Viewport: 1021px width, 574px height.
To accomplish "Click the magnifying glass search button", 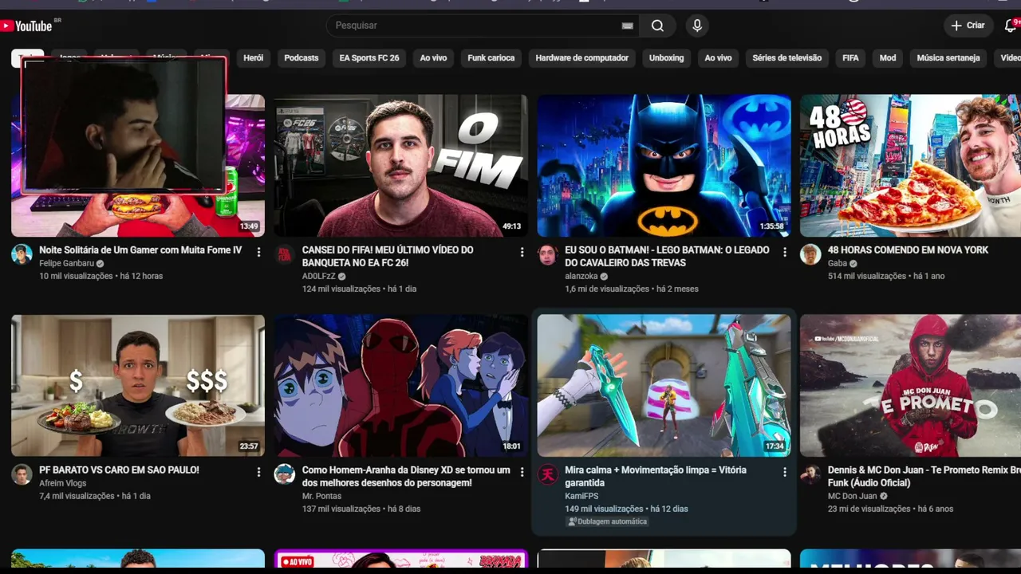I will click(x=657, y=26).
